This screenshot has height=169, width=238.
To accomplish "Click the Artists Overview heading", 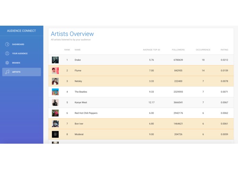I will (x=72, y=34).
